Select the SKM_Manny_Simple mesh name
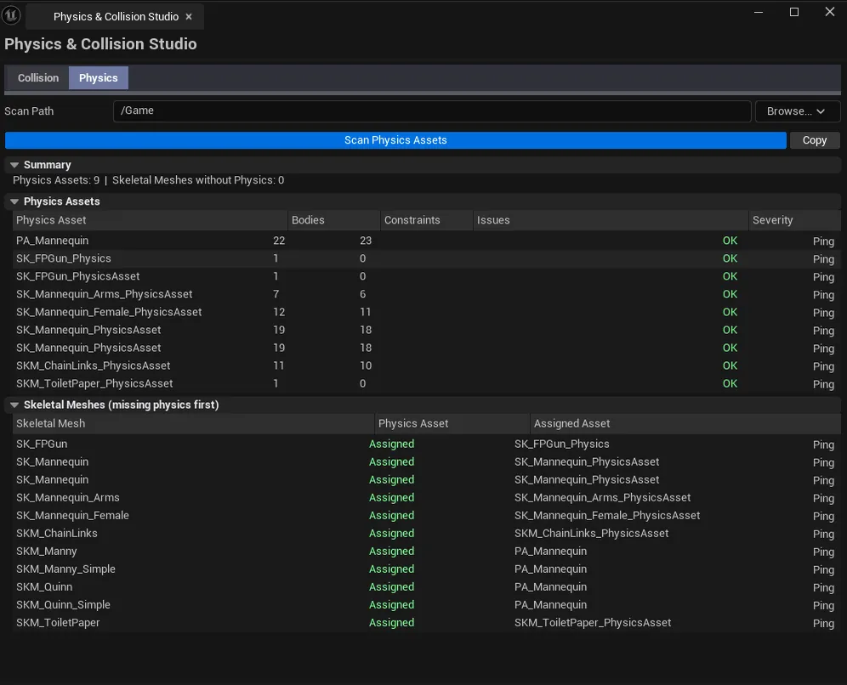Image resolution: width=847 pixels, height=685 pixels. (65, 569)
